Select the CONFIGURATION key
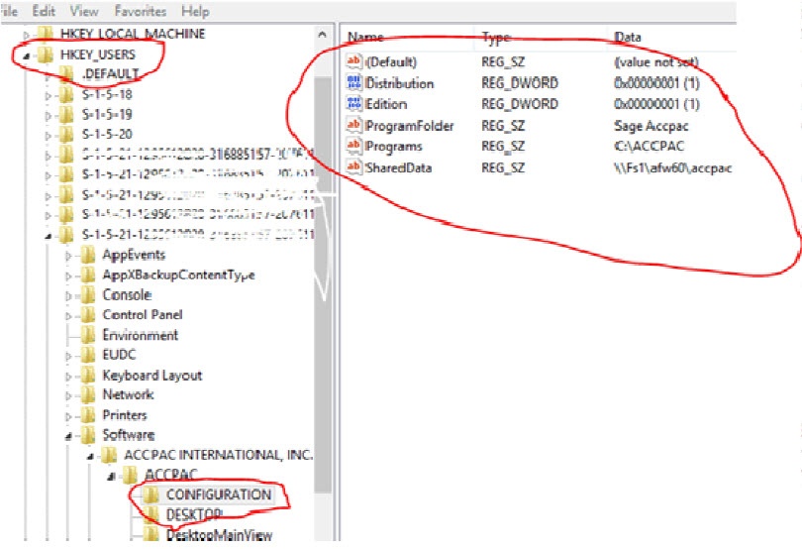802x549 pixels. [x=219, y=495]
